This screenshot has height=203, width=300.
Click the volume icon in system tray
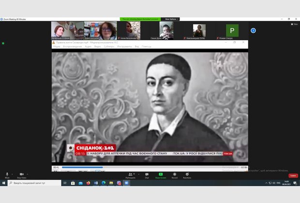274,183
